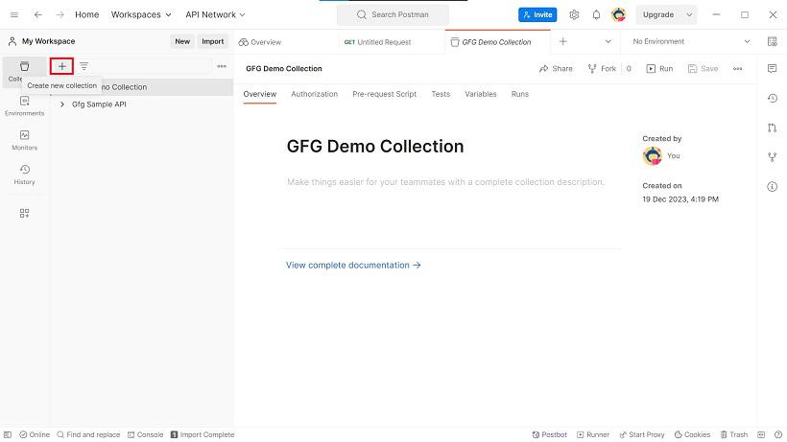Open the Tests tab
The width and height of the screenshot is (787, 442).
point(441,94)
